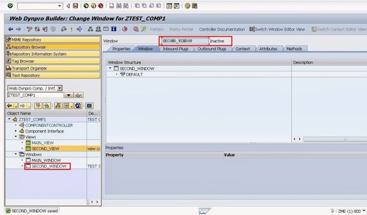The width and height of the screenshot is (367, 215).
Task: Click the yellow Exit icon
Action: (93, 6)
